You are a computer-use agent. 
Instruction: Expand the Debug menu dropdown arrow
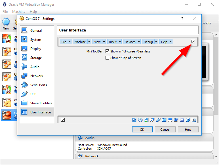(156, 42)
